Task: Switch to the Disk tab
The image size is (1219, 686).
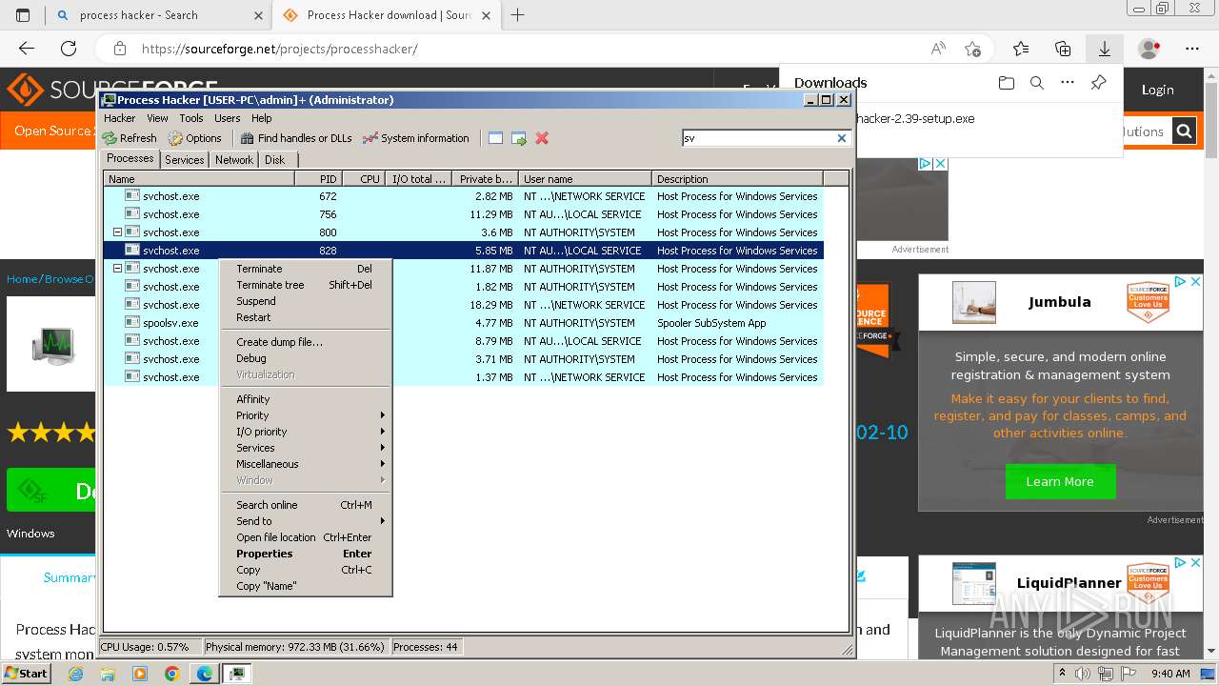Action: pyautogui.click(x=275, y=160)
